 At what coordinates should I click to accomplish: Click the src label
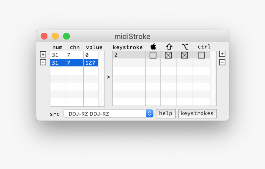pyautogui.click(x=55, y=114)
